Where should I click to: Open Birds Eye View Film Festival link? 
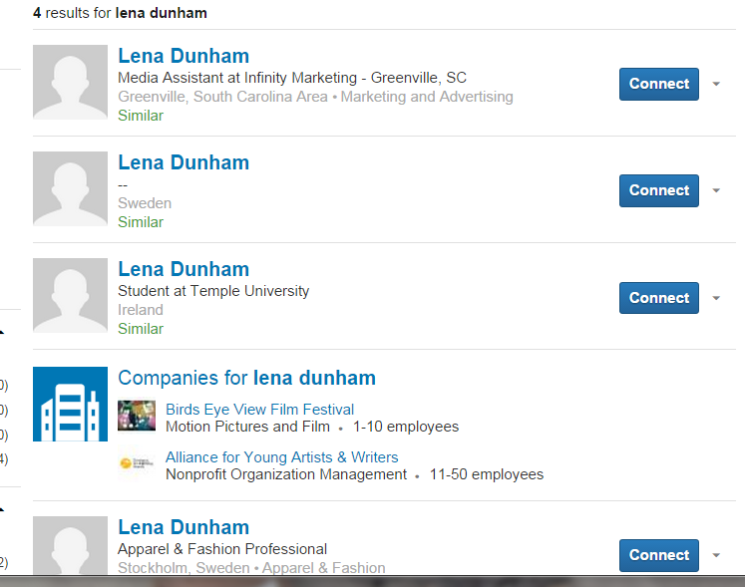pyautogui.click(x=259, y=410)
